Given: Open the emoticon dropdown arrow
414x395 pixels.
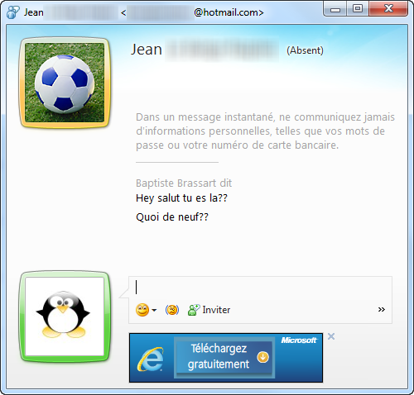Looking at the screenshot, I should click(154, 310).
